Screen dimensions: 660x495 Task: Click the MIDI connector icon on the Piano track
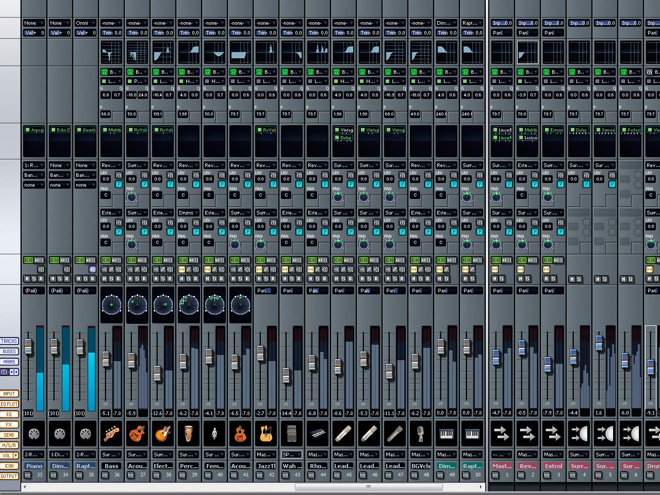tap(34, 434)
